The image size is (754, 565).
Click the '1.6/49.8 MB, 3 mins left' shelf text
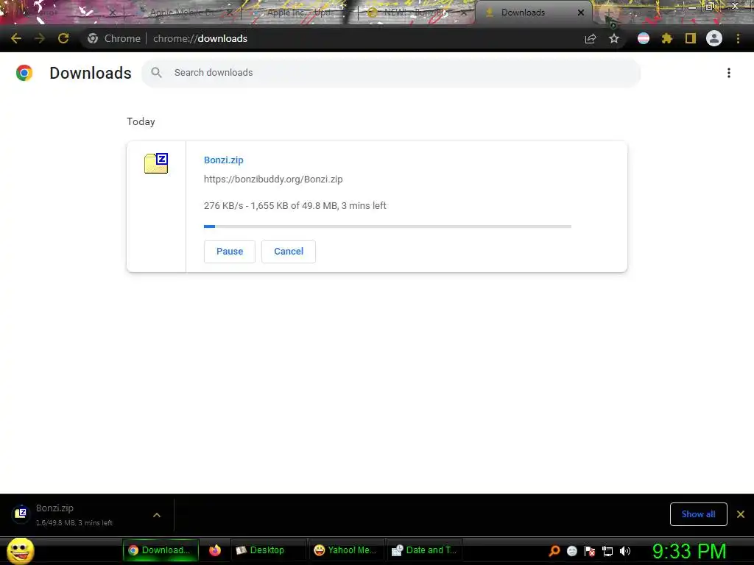(x=74, y=523)
